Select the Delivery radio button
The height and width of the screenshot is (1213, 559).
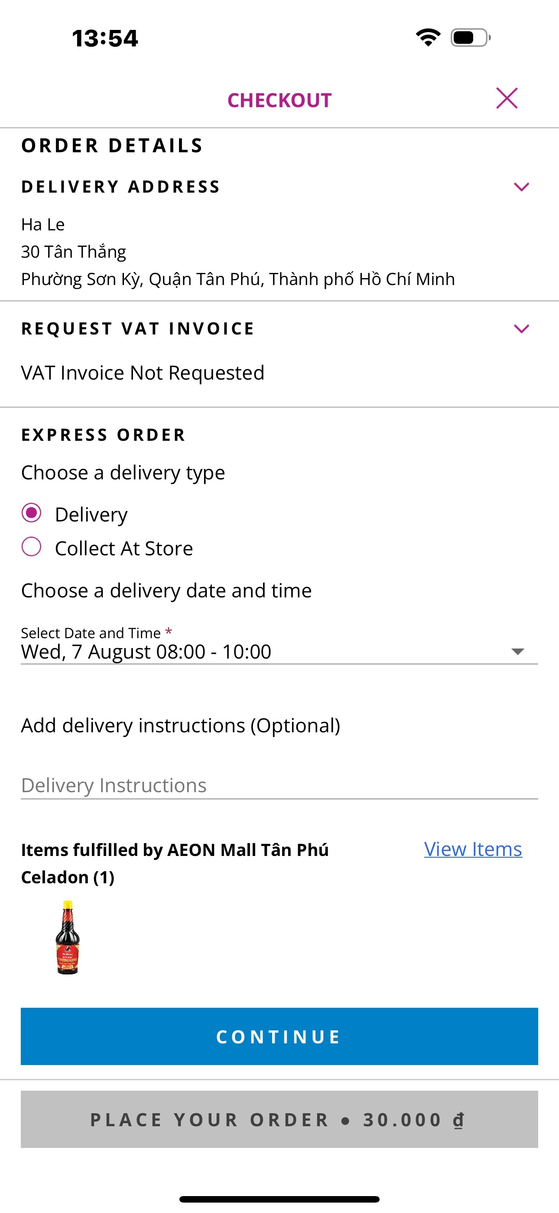coord(32,513)
